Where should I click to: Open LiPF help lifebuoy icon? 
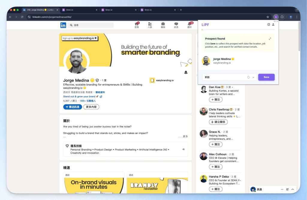coord(269,25)
